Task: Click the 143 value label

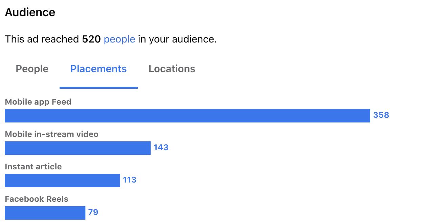Action: coord(161,147)
